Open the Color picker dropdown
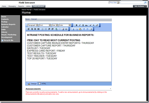The height and width of the screenshot is (103, 149). point(65,25)
